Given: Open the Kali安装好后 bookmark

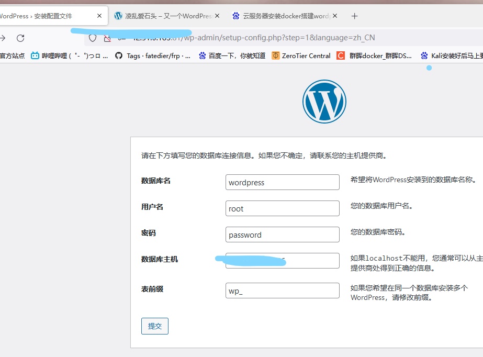Looking at the screenshot, I should point(452,56).
